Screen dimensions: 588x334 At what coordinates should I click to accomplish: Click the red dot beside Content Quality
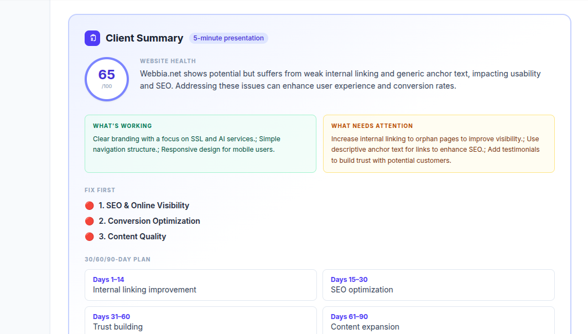click(89, 237)
